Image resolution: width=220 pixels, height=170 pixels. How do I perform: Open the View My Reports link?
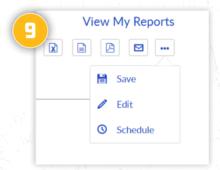[x=128, y=22]
